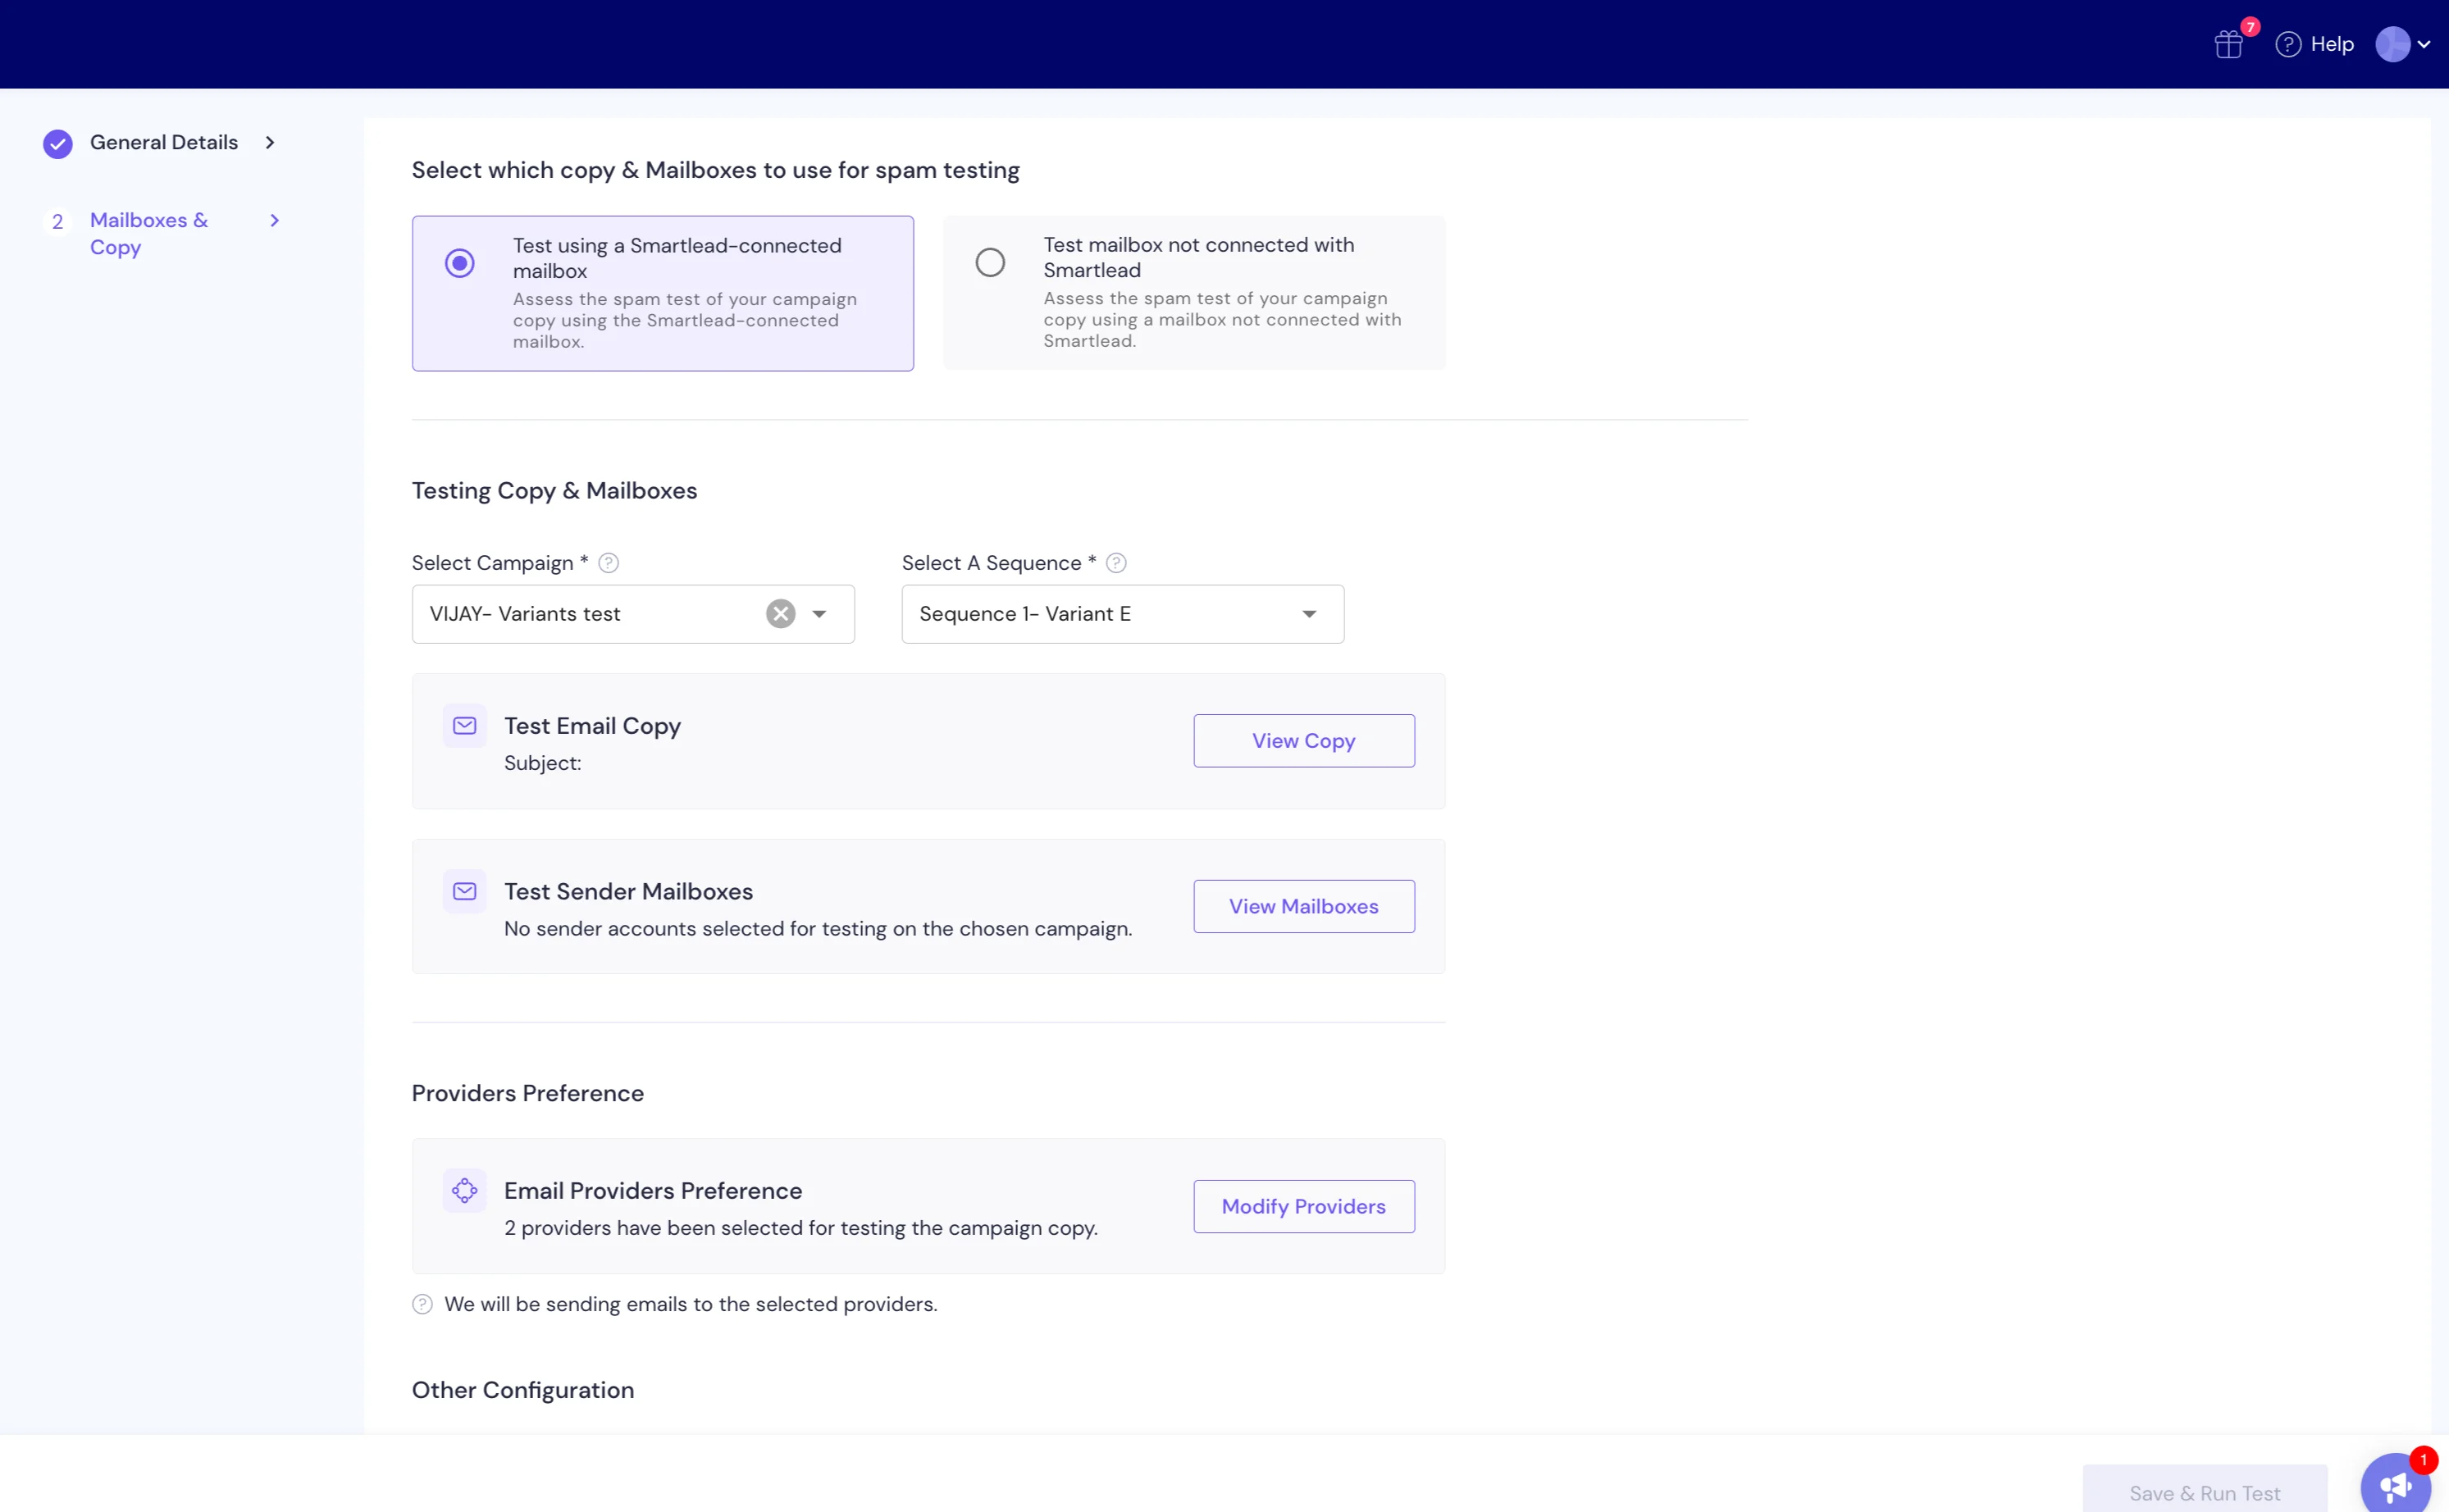Click the Test Sender Mailboxes envelope icon
The height and width of the screenshot is (1512, 2449).
coord(465,891)
